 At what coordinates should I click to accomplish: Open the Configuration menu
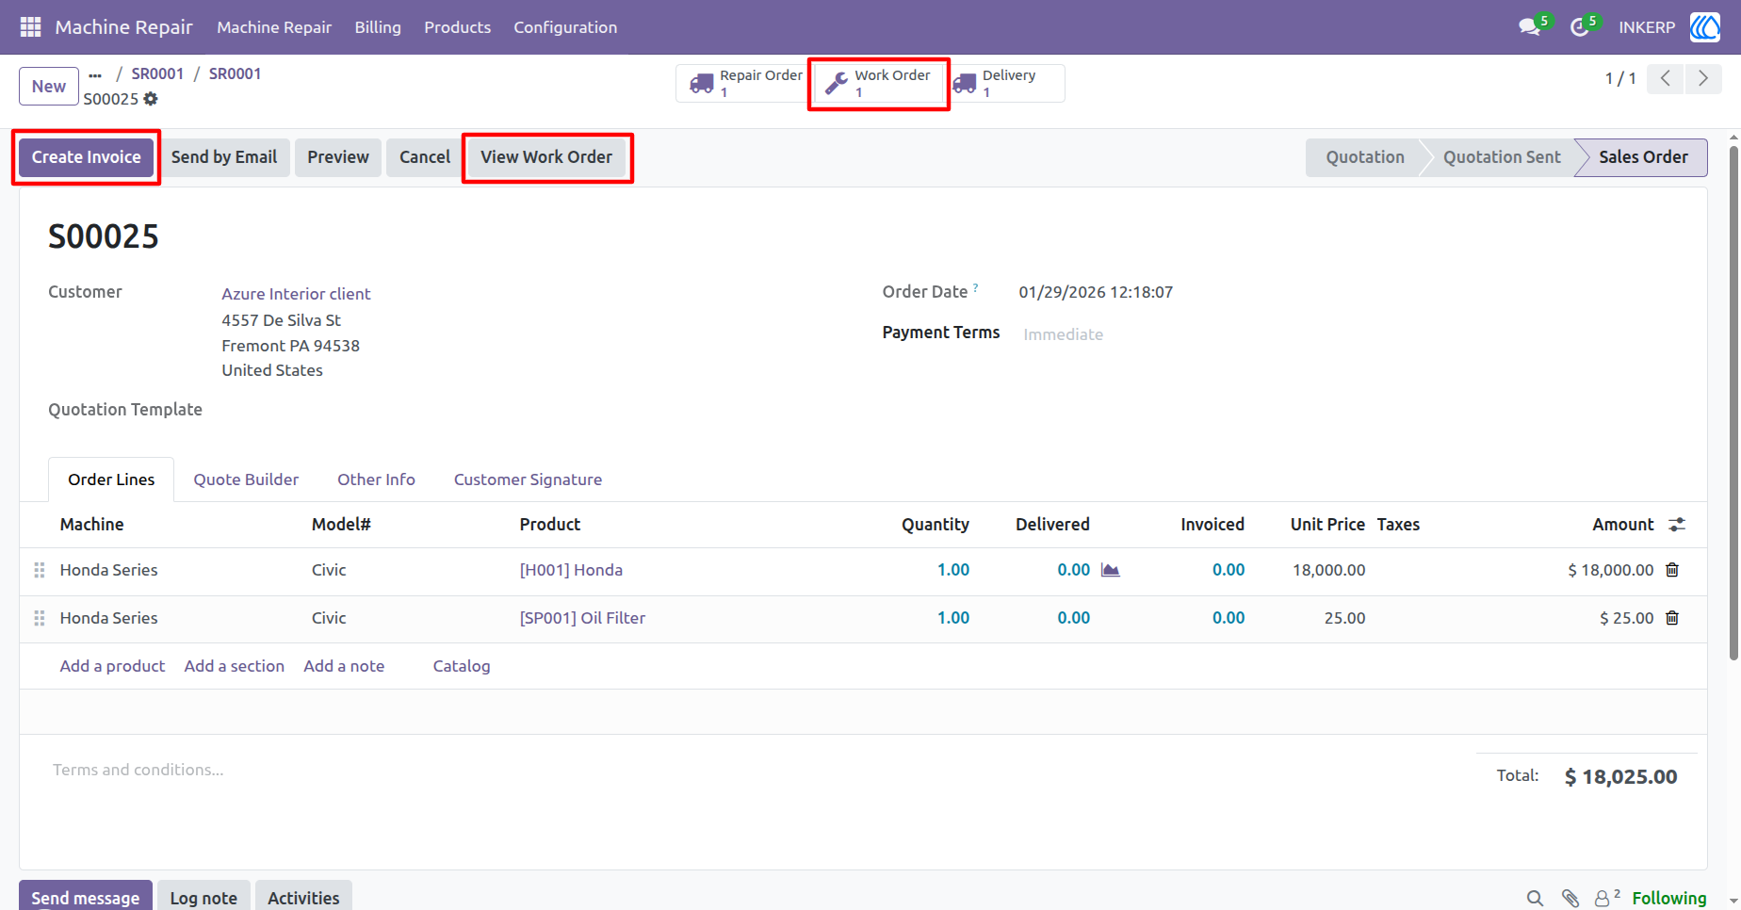(565, 27)
